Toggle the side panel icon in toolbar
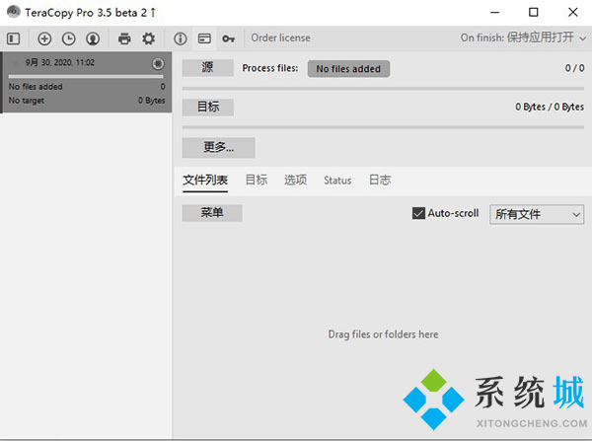 click(x=13, y=38)
